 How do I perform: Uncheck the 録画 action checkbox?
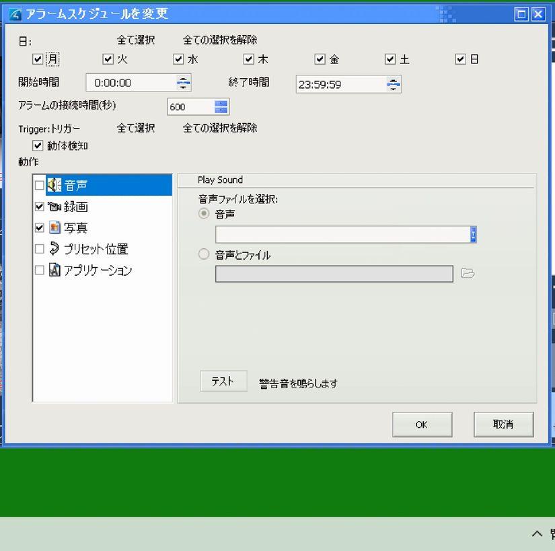click(x=39, y=207)
